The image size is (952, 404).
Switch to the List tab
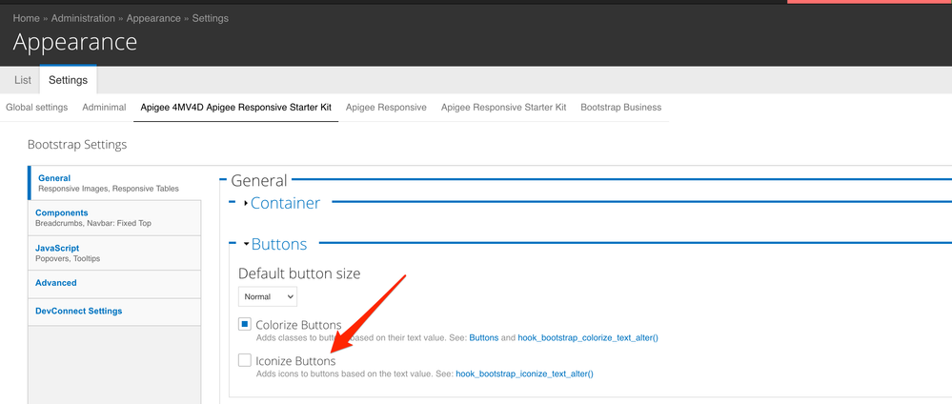pos(23,80)
